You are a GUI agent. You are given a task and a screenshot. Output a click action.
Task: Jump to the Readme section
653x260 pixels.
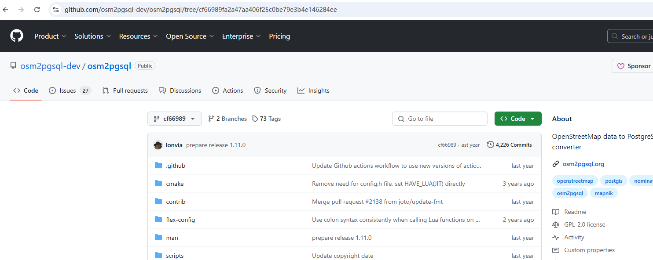coord(569,212)
